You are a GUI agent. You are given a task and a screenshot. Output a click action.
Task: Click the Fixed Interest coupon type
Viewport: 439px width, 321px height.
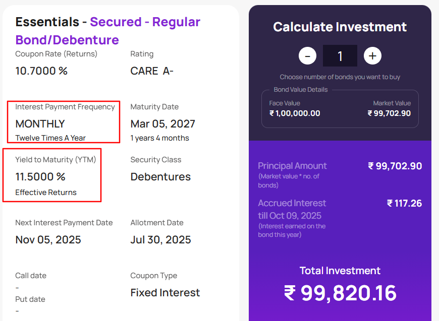(x=165, y=293)
